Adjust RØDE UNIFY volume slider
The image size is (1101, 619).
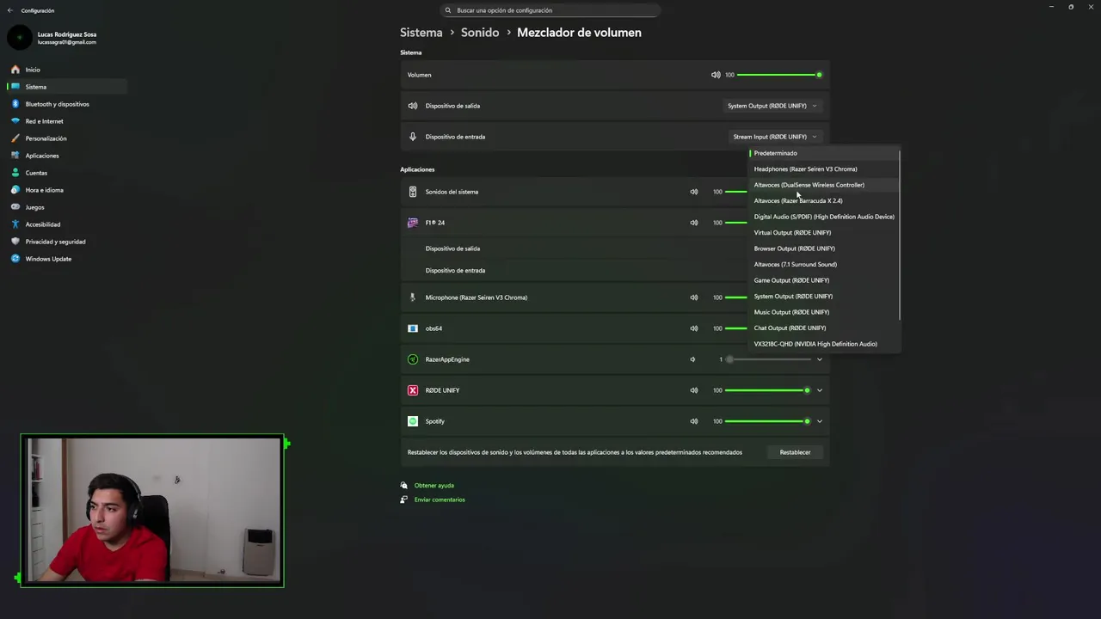pyautogui.click(x=767, y=390)
